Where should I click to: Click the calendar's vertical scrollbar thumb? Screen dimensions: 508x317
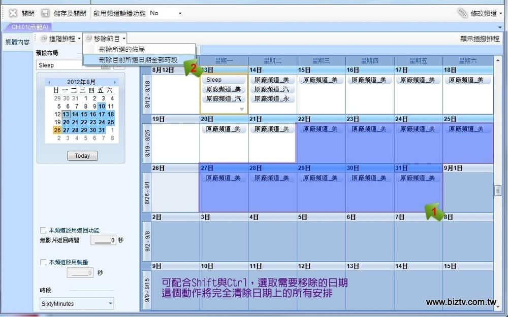(498, 190)
